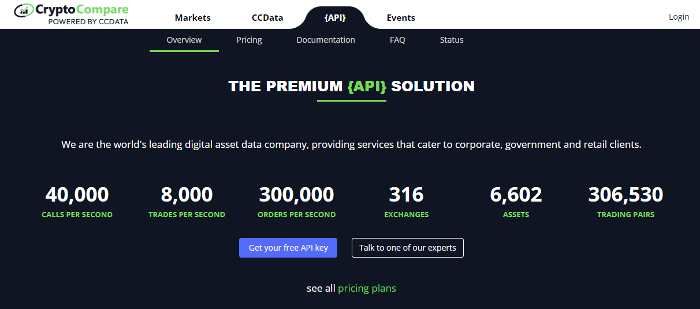Open the CCData menu
The height and width of the screenshot is (309, 700).
point(267,17)
